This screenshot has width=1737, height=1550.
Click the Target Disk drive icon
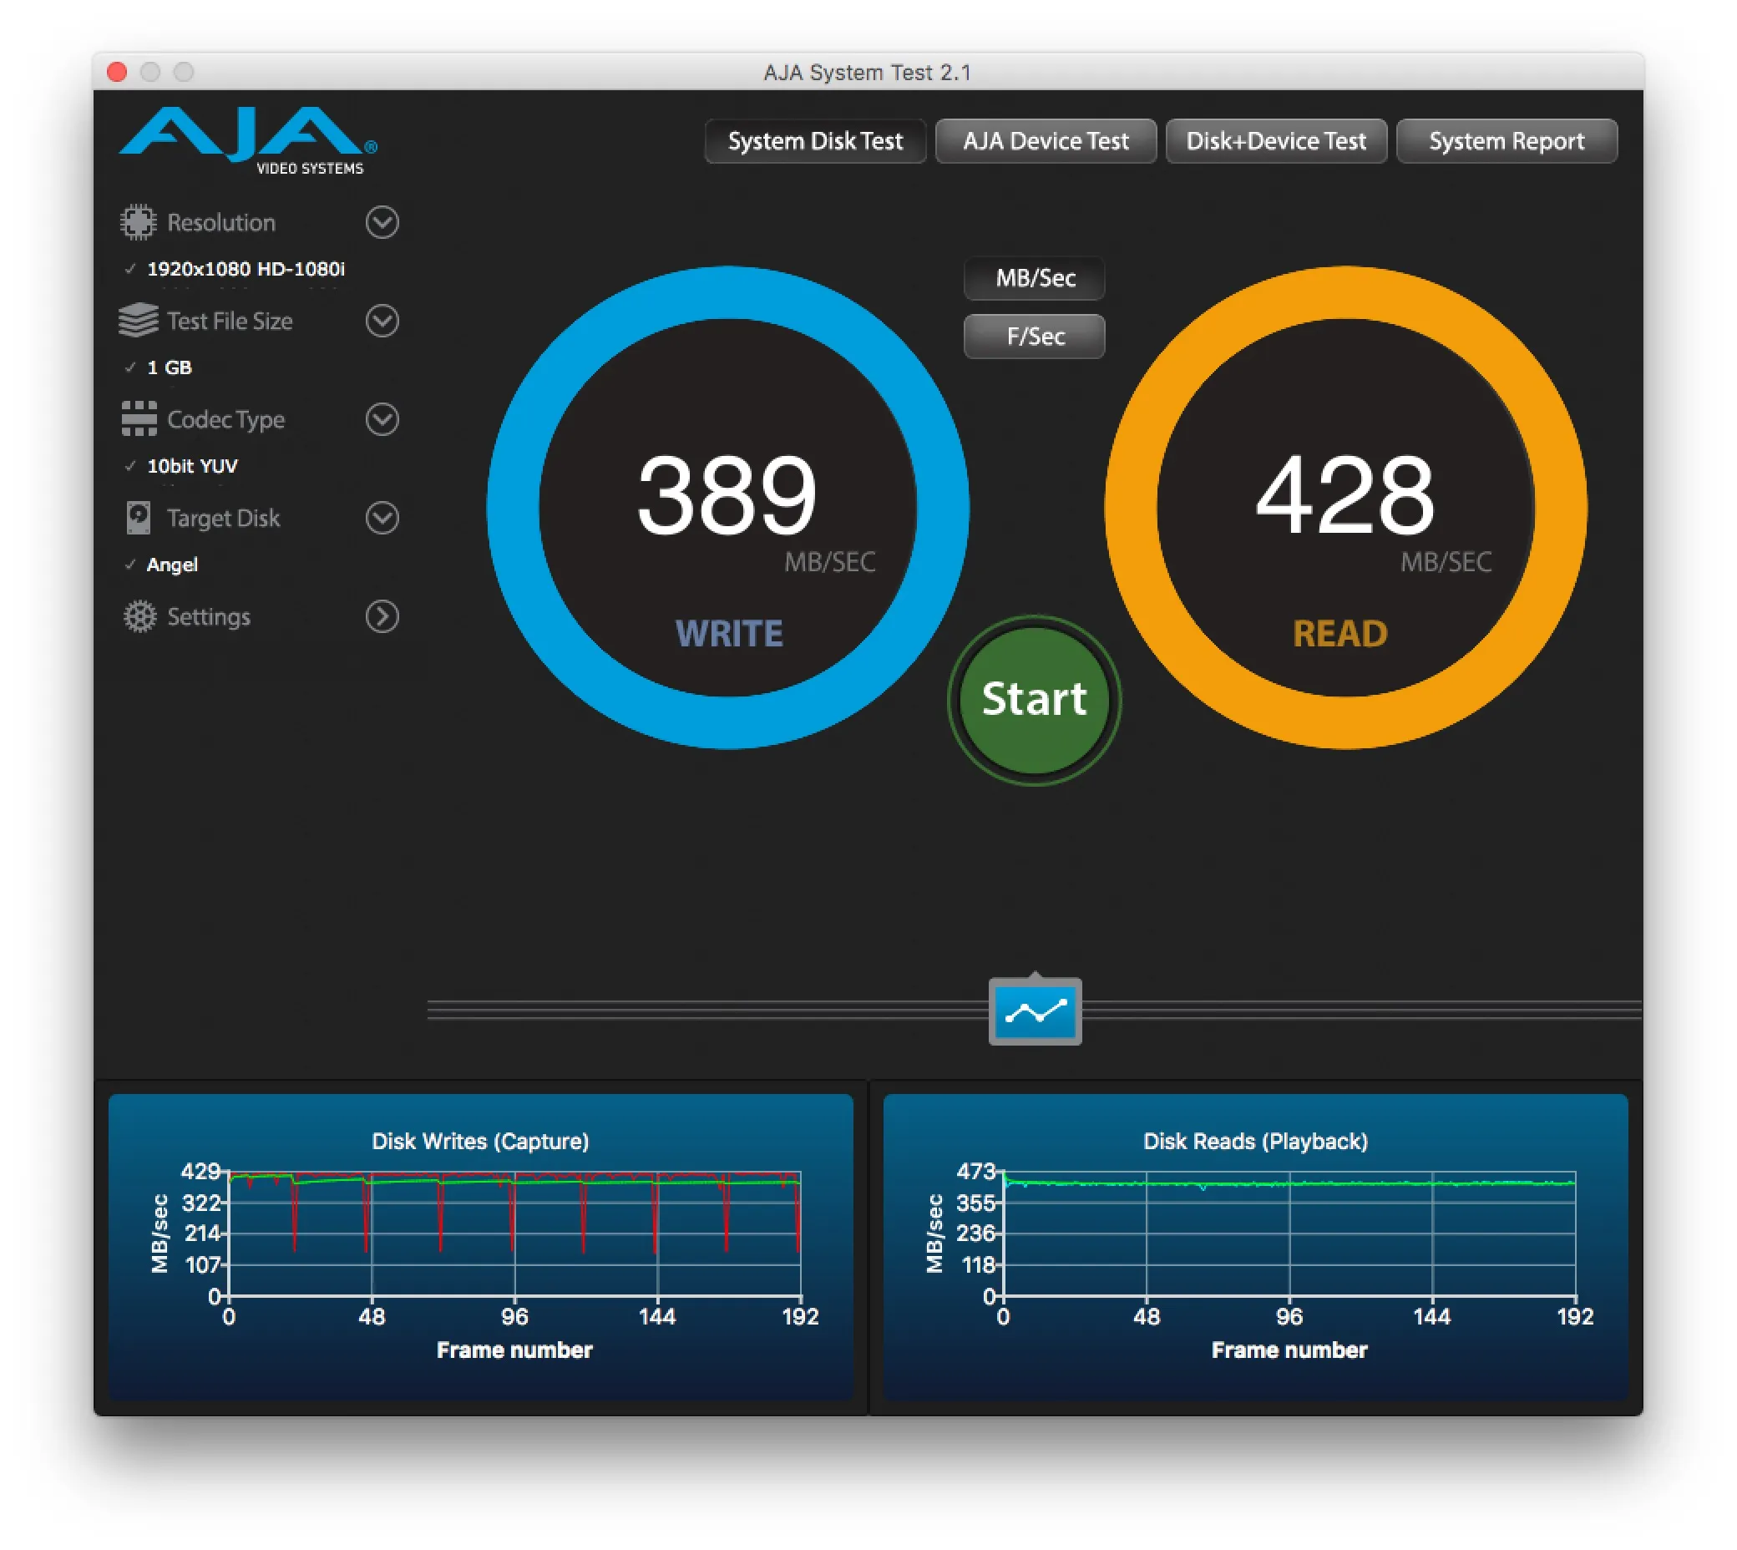tap(138, 518)
